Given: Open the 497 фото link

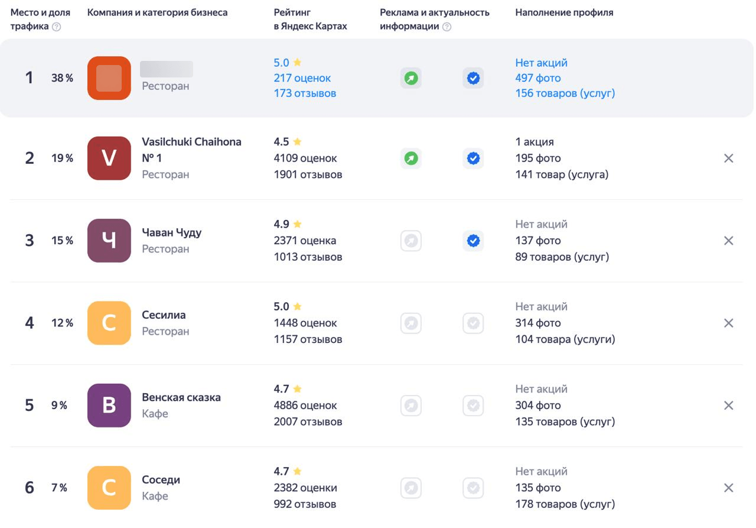Looking at the screenshot, I should (537, 78).
